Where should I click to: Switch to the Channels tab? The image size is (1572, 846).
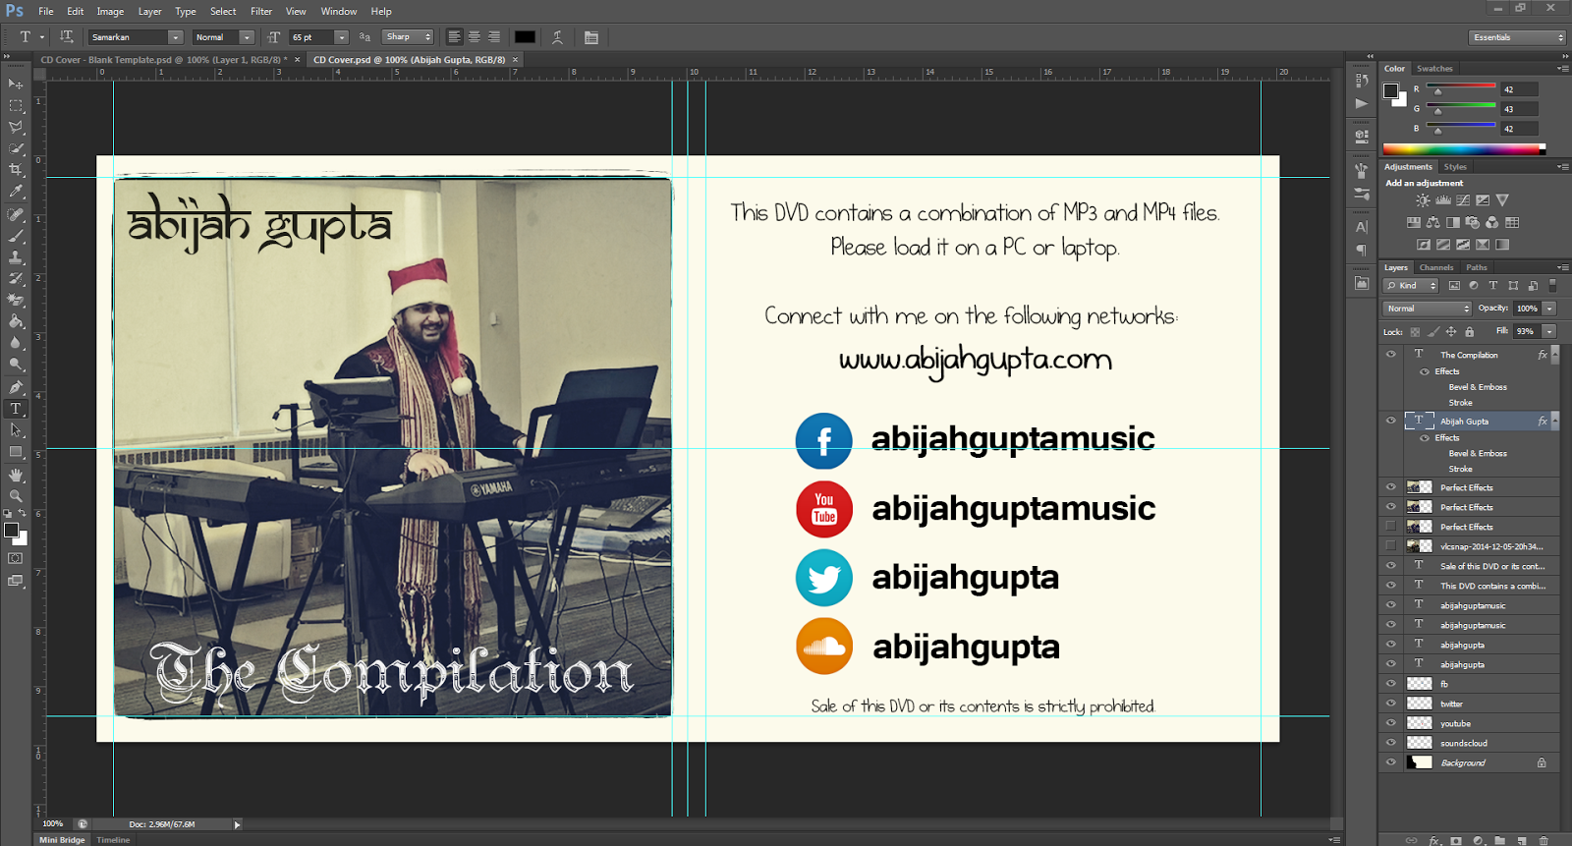(1436, 267)
